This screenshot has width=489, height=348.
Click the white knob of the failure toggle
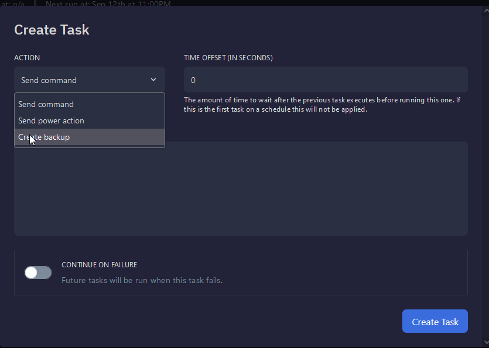[32, 273]
